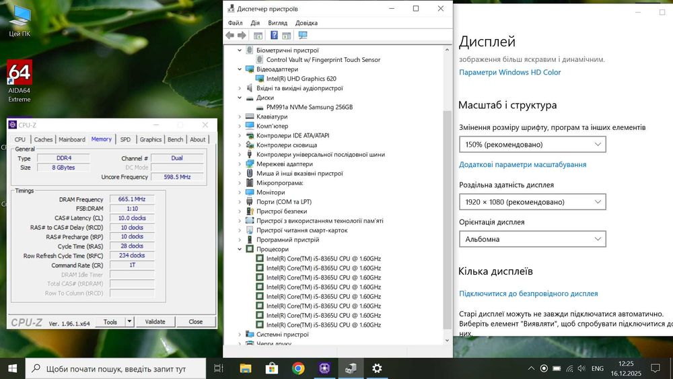
Task: Click the battery tray icon
Action: tap(557, 368)
